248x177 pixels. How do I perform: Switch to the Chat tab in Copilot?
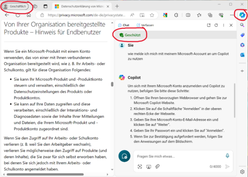pyautogui.click(x=124, y=25)
